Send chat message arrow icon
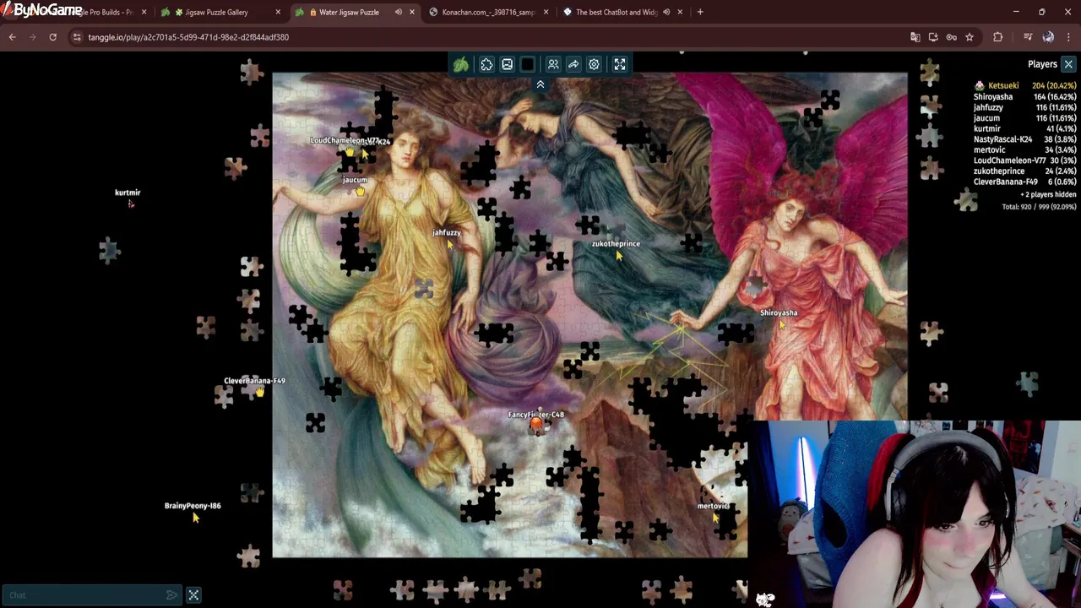Screen dimensions: 1081x608 point(171,595)
